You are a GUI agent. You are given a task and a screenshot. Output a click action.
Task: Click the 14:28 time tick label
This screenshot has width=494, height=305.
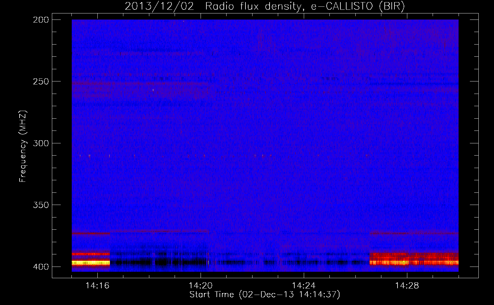[x=407, y=286]
